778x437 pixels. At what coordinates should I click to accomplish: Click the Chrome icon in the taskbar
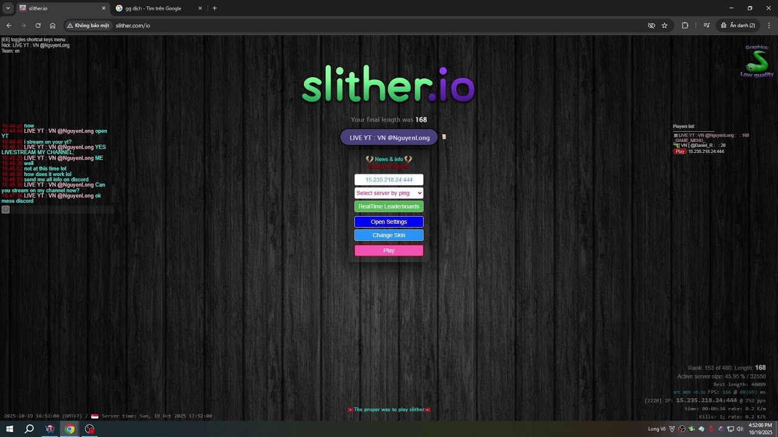pos(70,429)
